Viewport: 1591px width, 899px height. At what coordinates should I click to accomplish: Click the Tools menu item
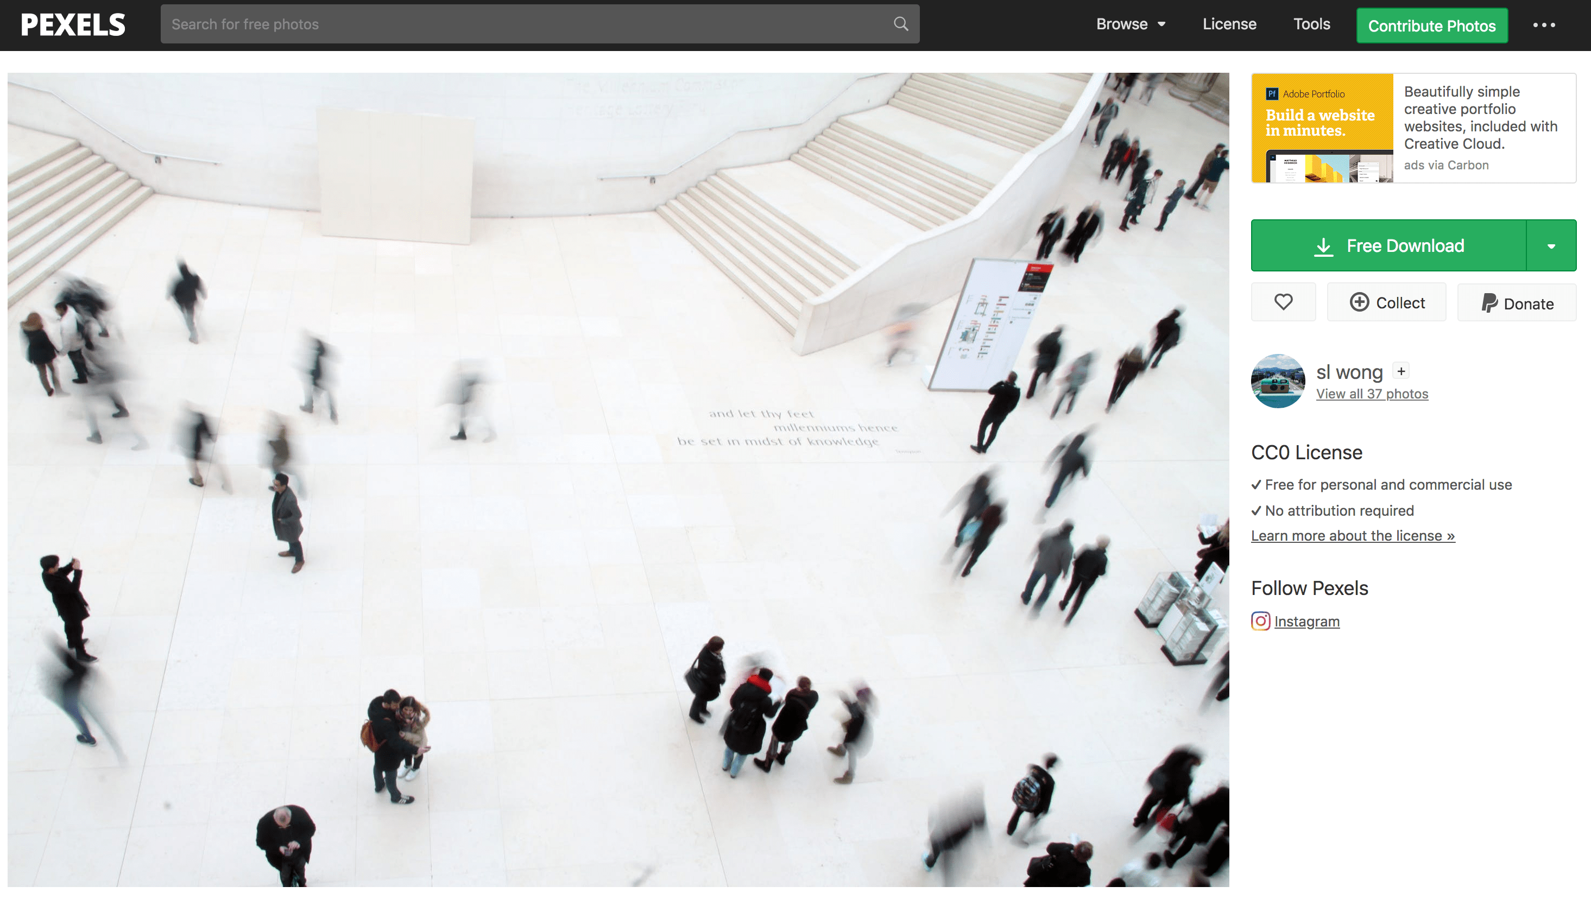tap(1311, 23)
